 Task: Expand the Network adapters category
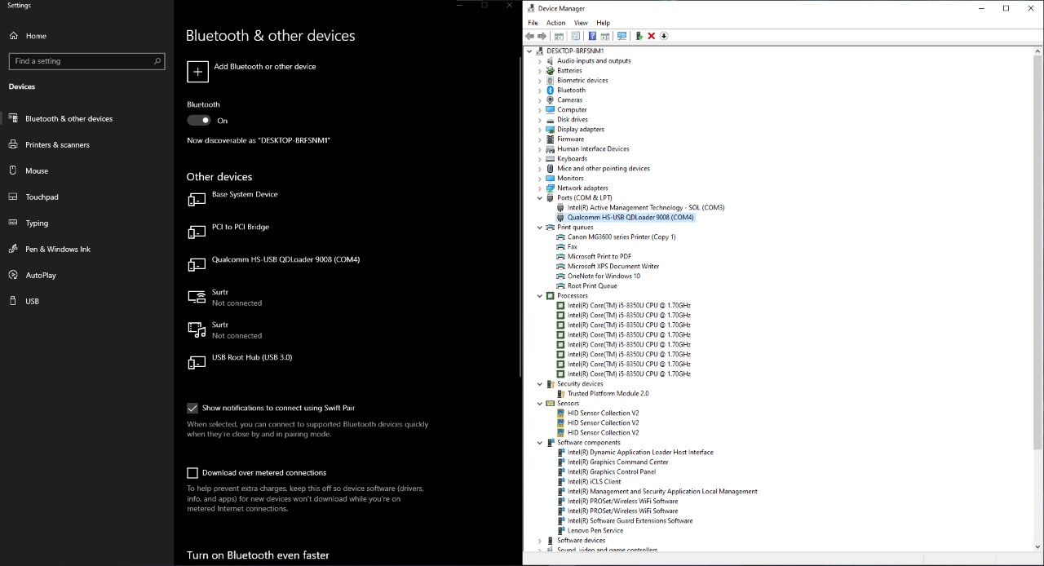coord(540,188)
